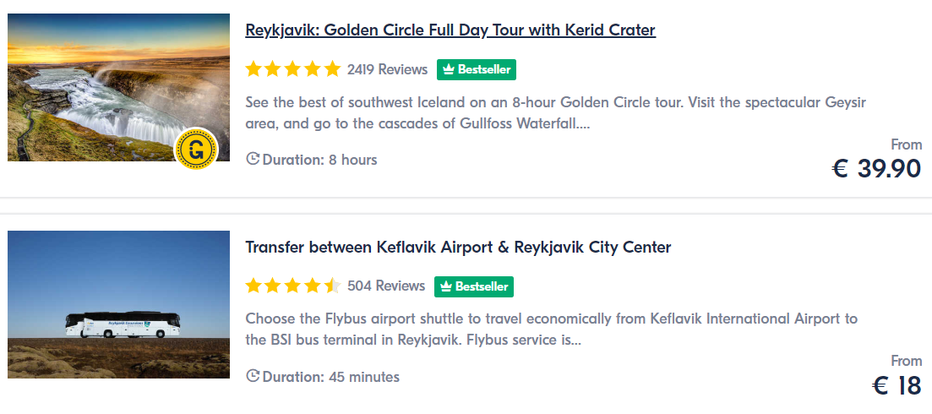
Task: Click the Flybus coach thumbnail image
Action: [x=119, y=304]
